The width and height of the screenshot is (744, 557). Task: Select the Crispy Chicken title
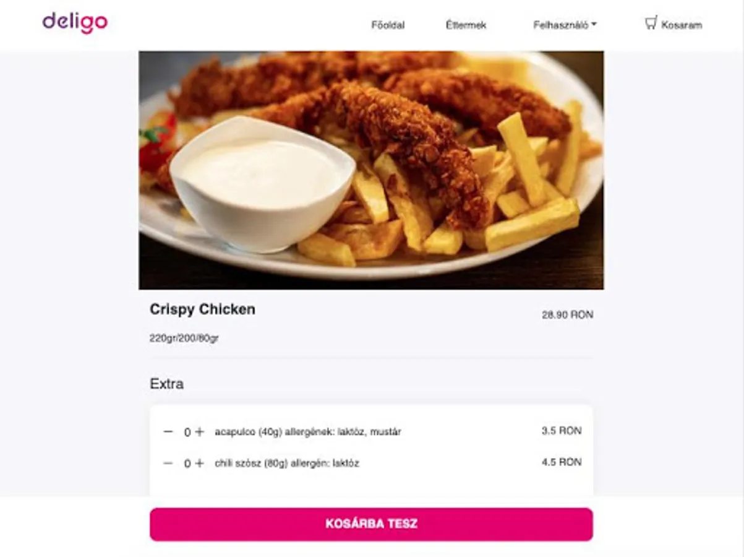tap(202, 309)
